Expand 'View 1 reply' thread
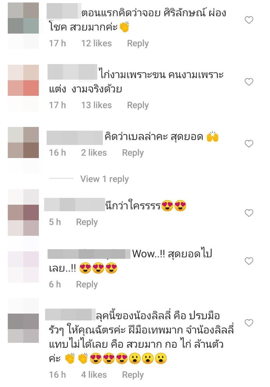The width and height of the screenshot is (270, 387). pyautogui.click(x=104, y=179)
